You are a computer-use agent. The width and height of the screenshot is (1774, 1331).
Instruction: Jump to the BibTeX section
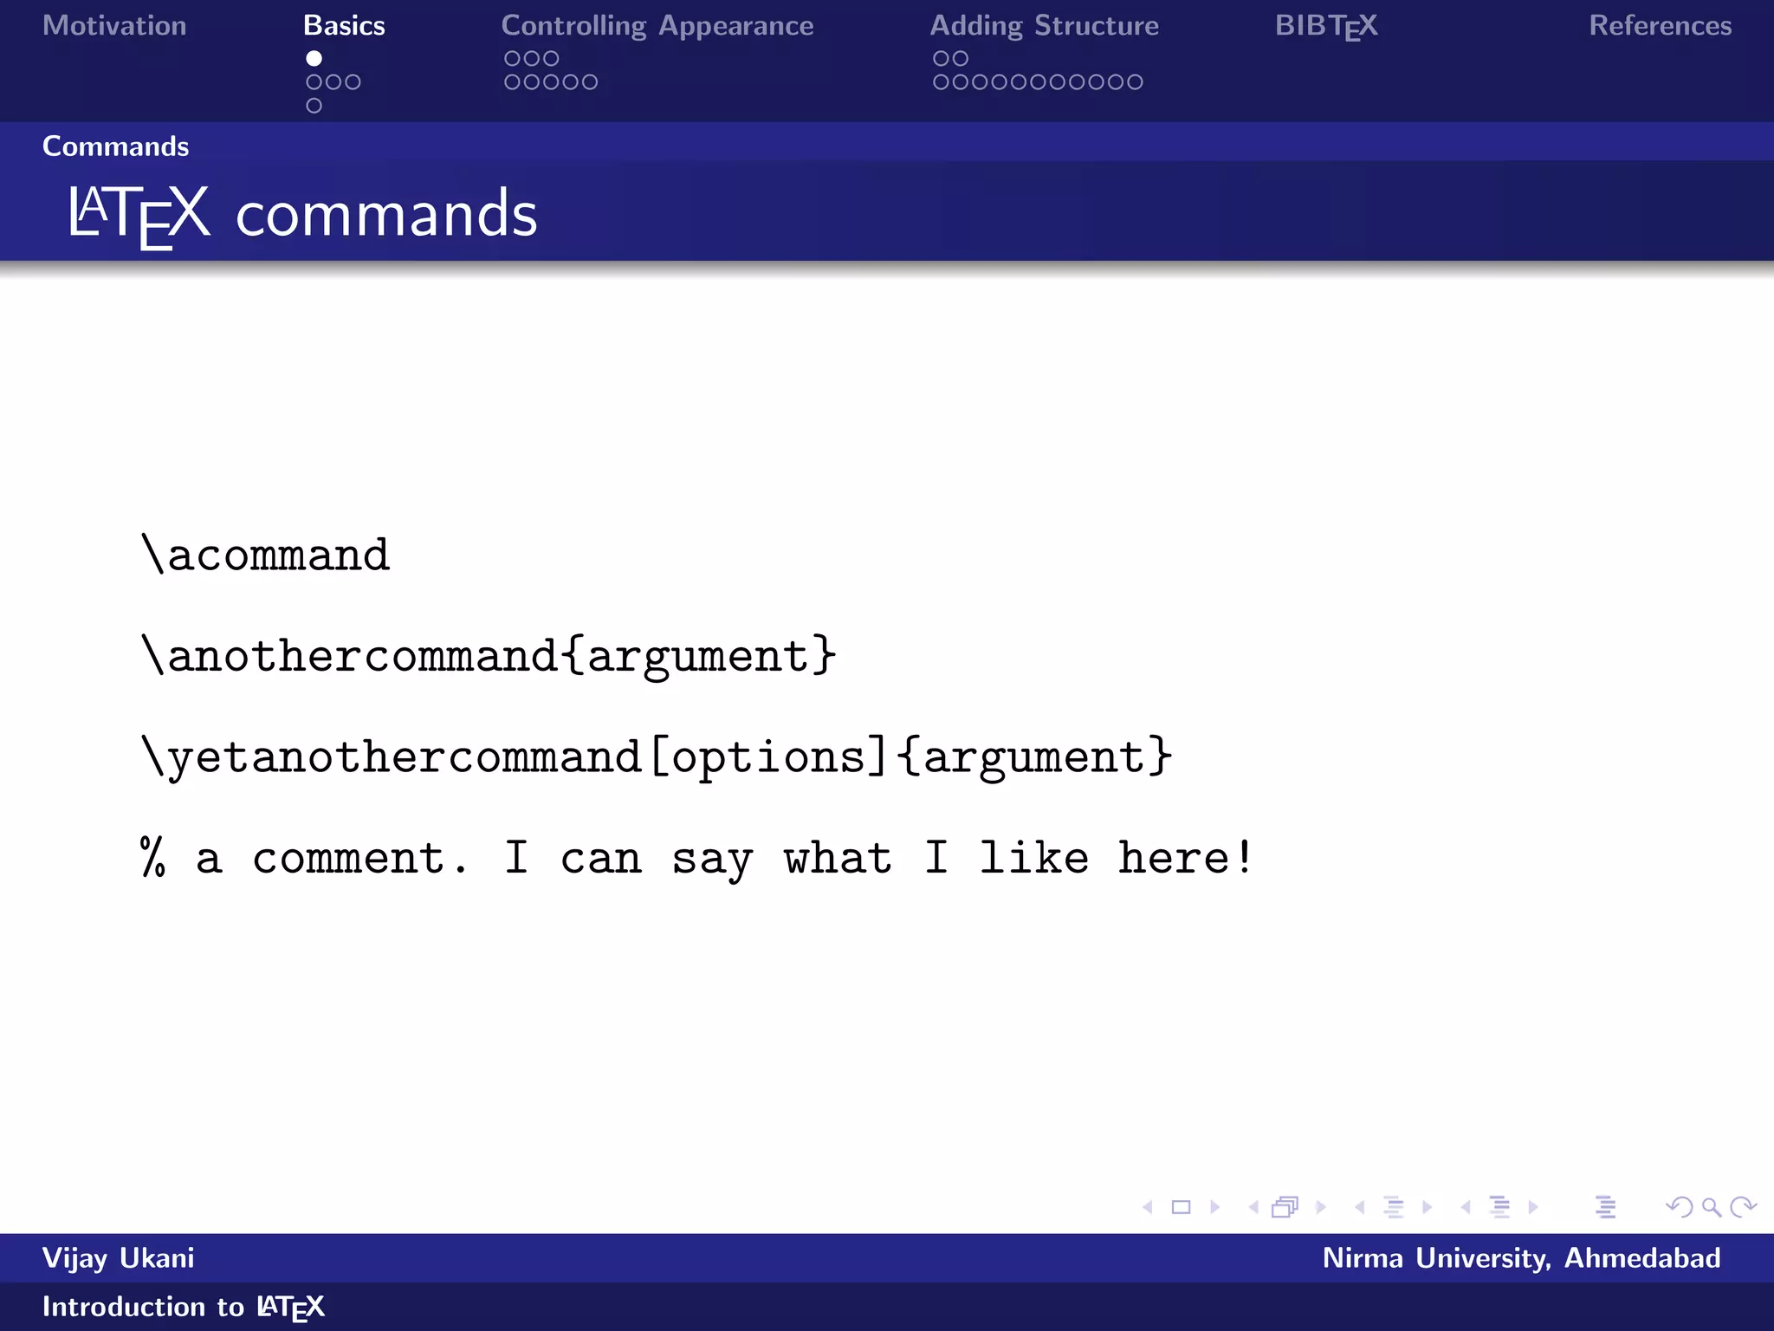1325,26
